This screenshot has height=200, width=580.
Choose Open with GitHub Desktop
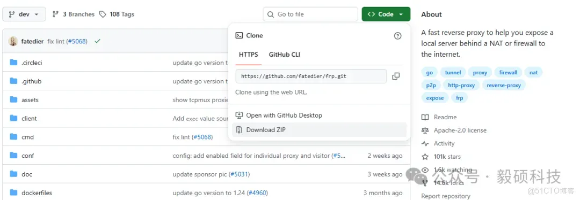pyautogui.click(x=284, y=116)
